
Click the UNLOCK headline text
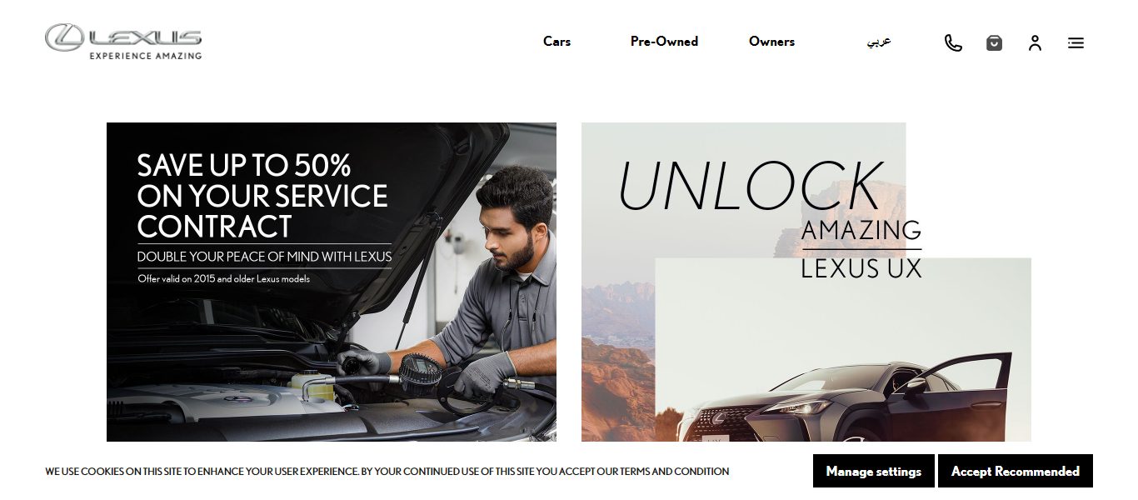click(750, 186)
